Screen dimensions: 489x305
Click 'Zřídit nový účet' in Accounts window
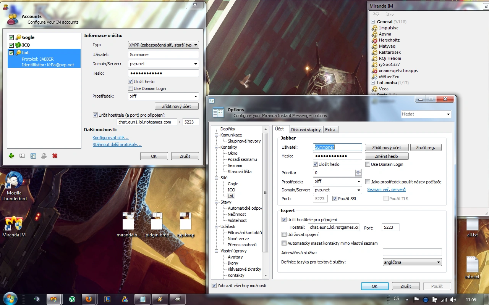[177, 106]
